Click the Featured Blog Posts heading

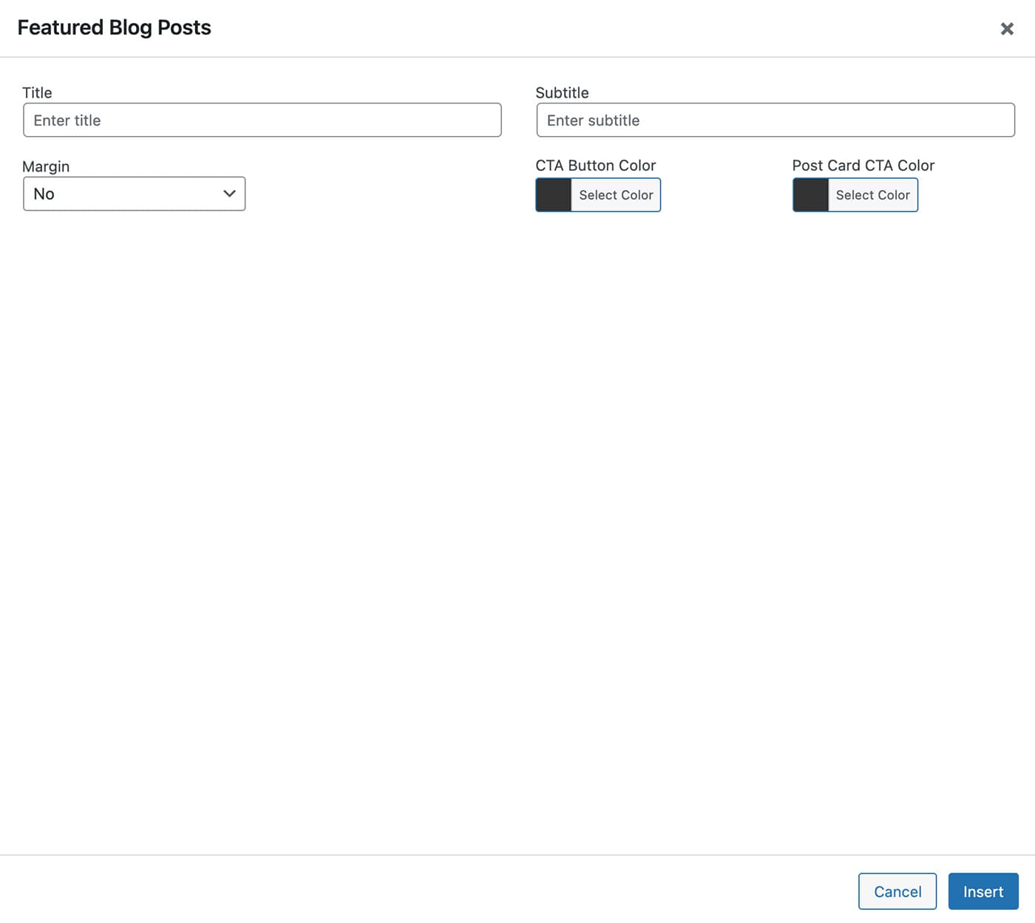pyautogui.click(x=114, y=27)
